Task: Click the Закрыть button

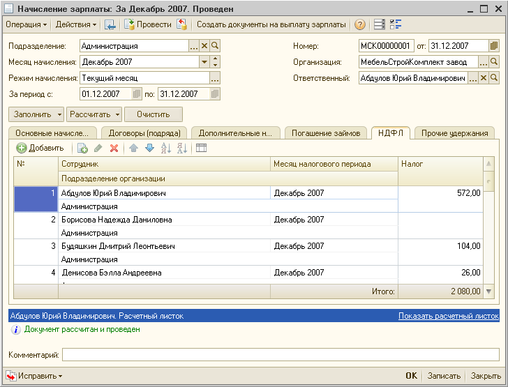Action: point(486,376)
